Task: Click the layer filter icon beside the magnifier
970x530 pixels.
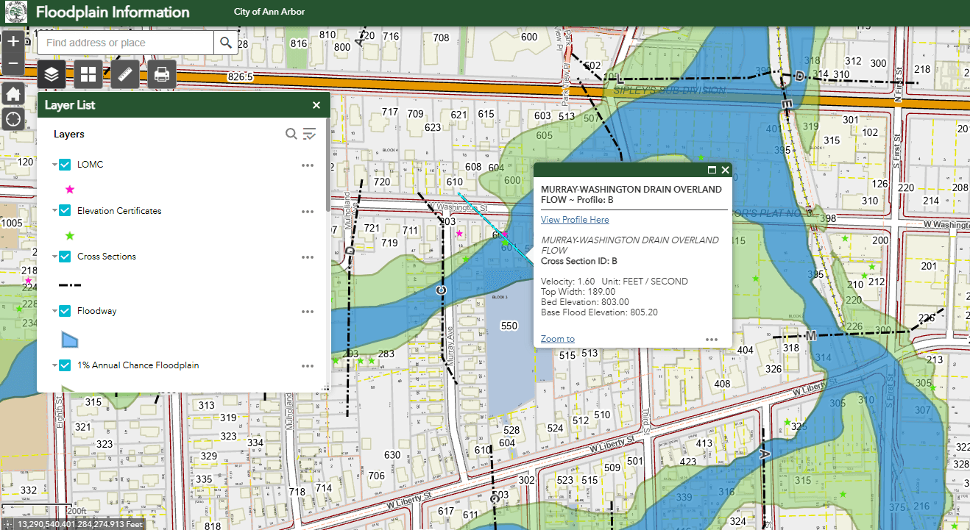Action: pyautogui.click(x=309, y=134)
